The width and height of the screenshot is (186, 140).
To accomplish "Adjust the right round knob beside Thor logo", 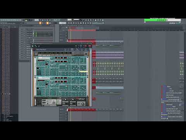I will [73, 100].
